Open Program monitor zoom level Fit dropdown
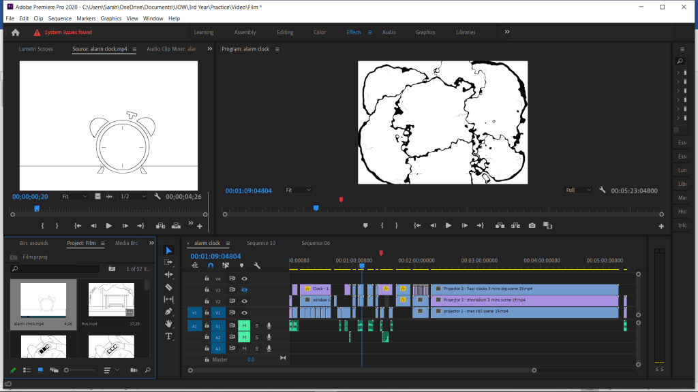This screenshot has height=392, width=698. (x=298, y=190)
